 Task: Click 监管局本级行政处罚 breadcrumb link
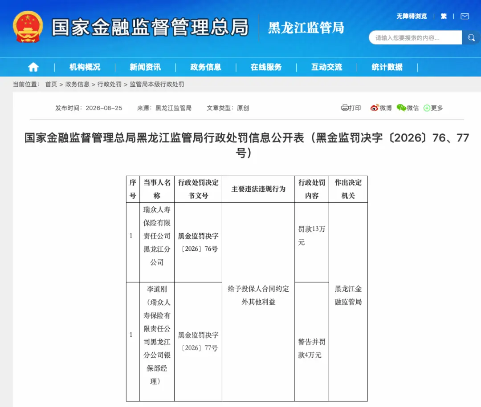(157, 84)
